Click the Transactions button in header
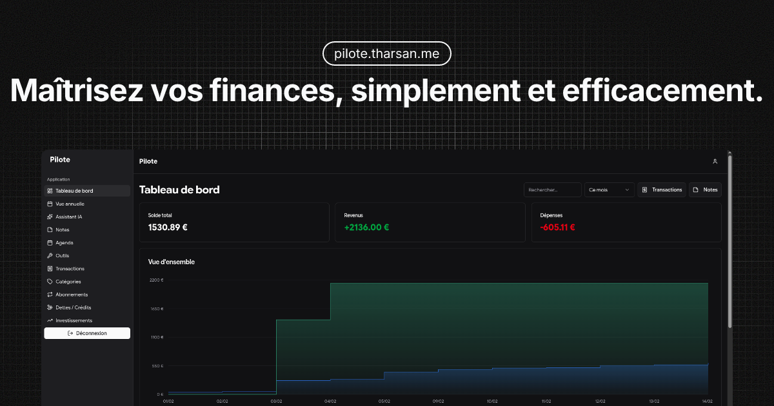 click(662, 189)
